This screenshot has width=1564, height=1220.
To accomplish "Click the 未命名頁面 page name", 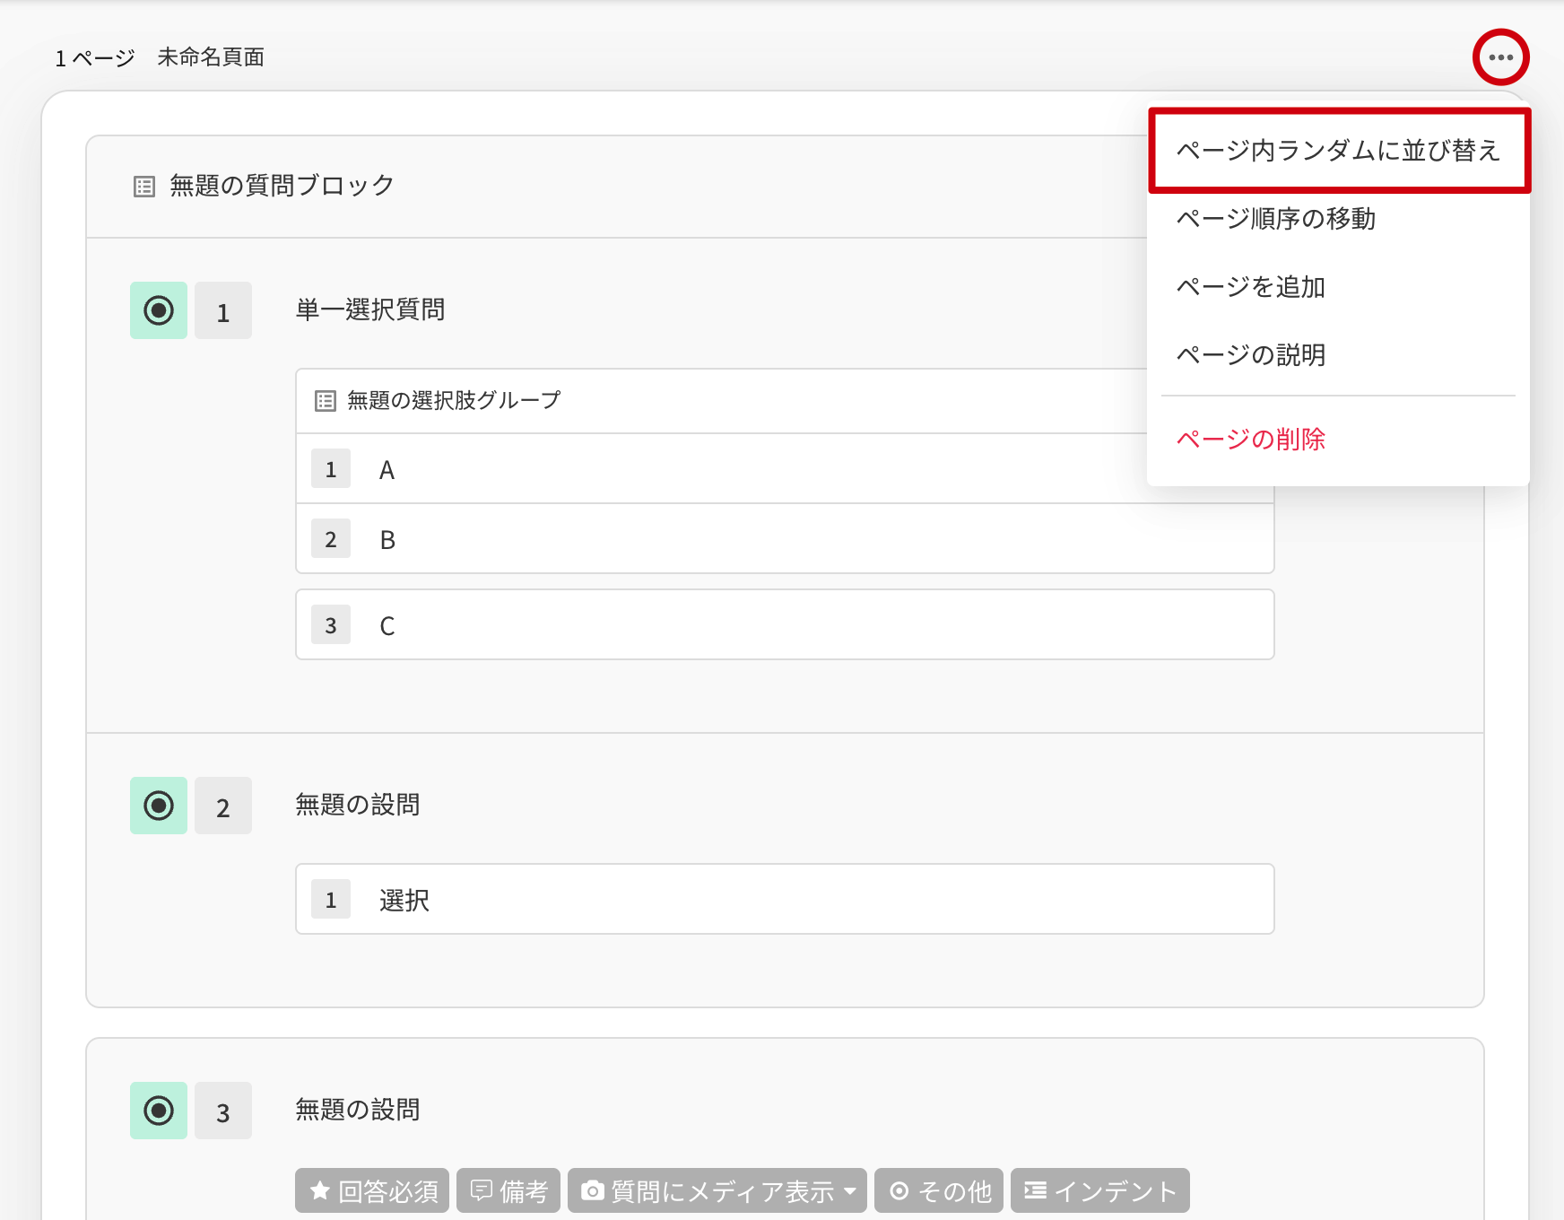I will coord(211,57).
